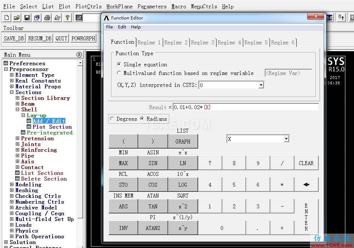Select Multivalued function radio button
The width and height of the screenshot is (354, 248).
pyautogui.click(x=119, y=73)
